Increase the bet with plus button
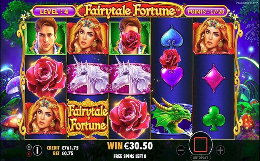Viewport: 260px width, 161px height. [220, 150]
